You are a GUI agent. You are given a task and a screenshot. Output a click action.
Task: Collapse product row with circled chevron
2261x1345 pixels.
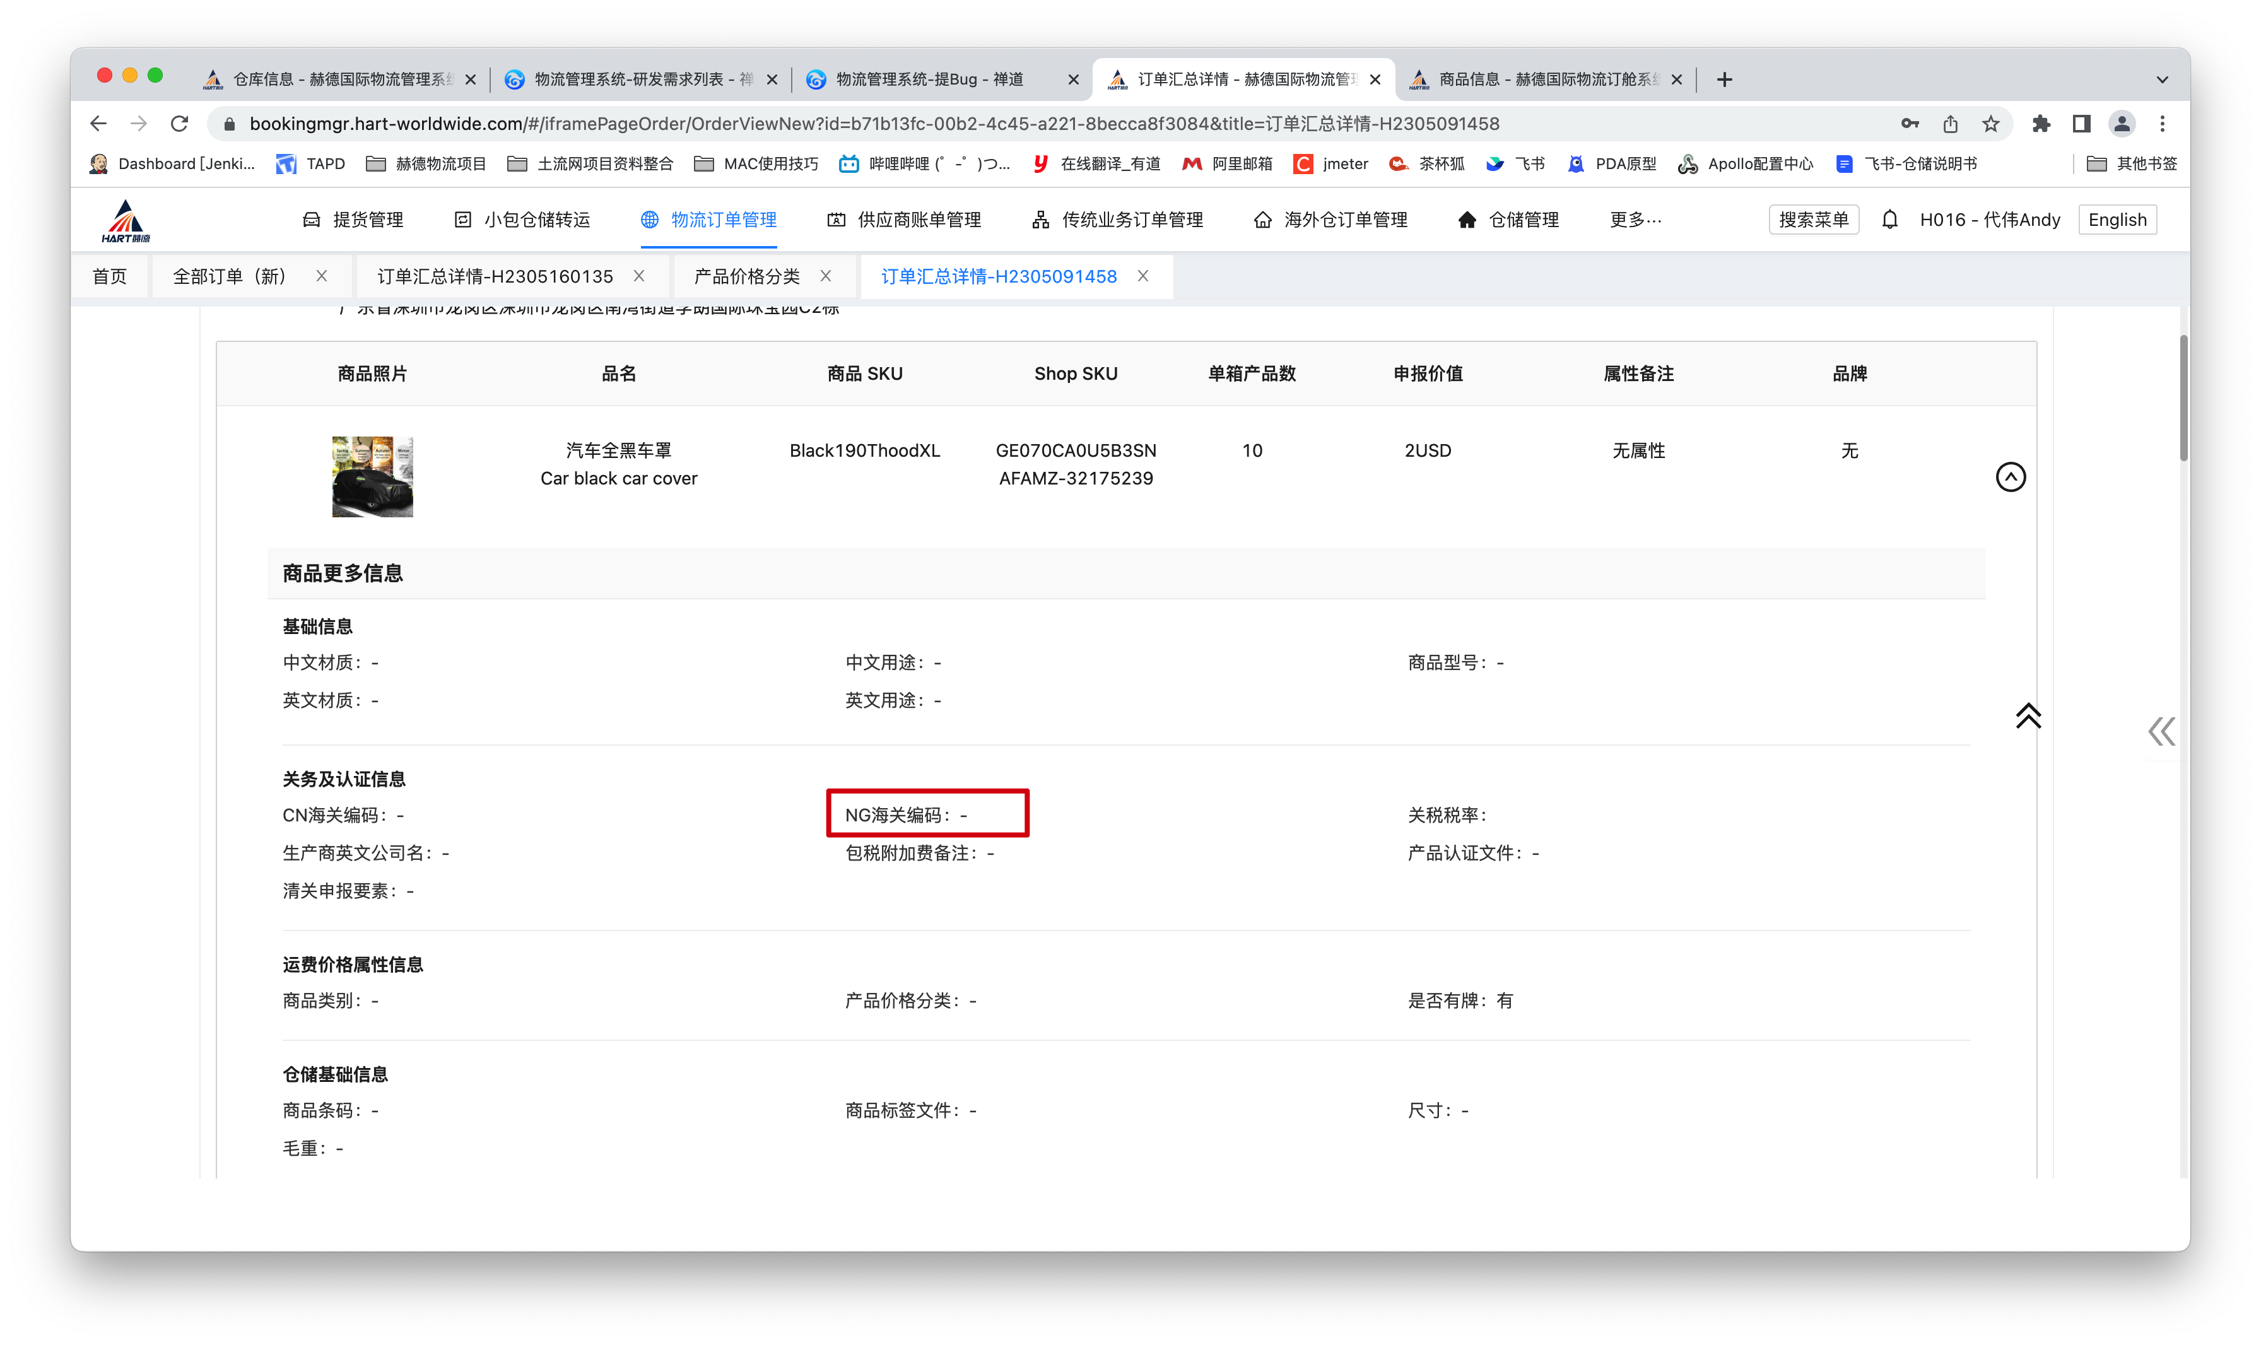click(x=2010, y=477)
